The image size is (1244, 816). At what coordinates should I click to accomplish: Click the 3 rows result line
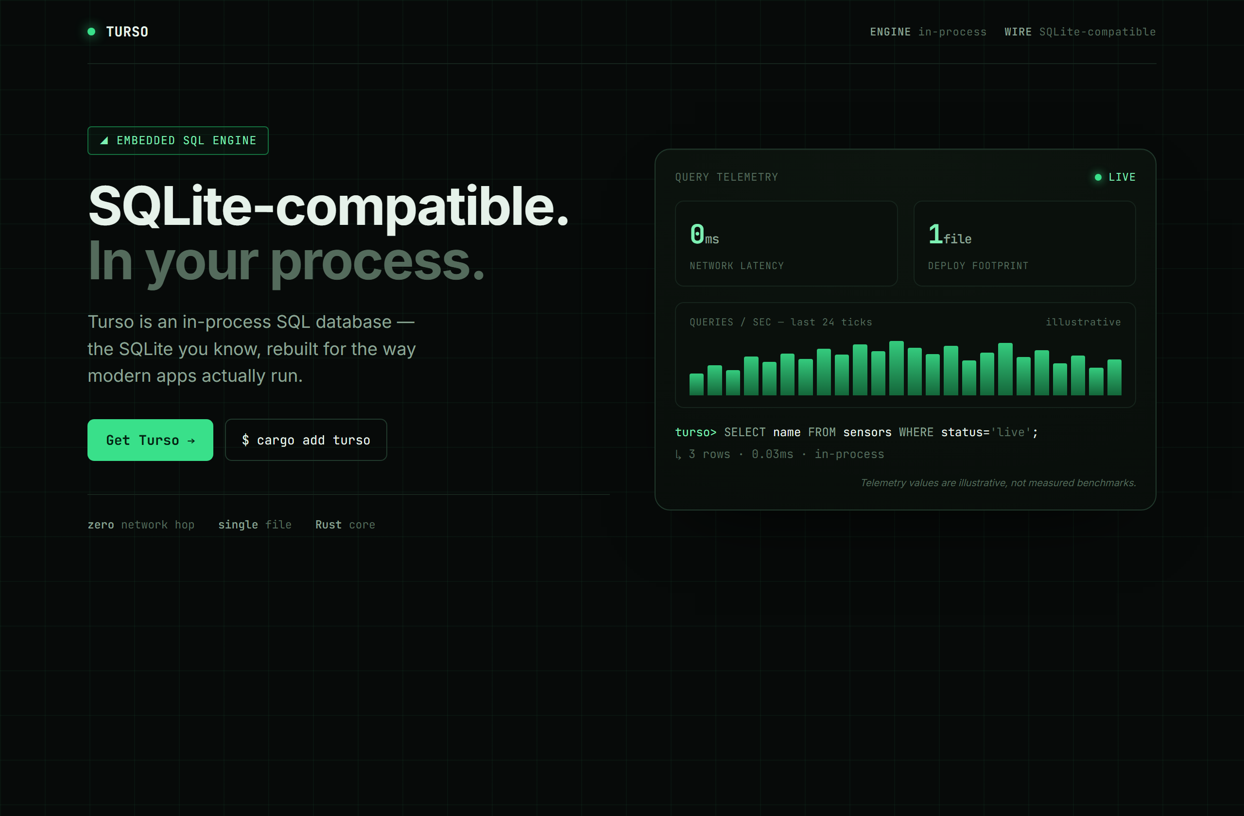[780, 454]
